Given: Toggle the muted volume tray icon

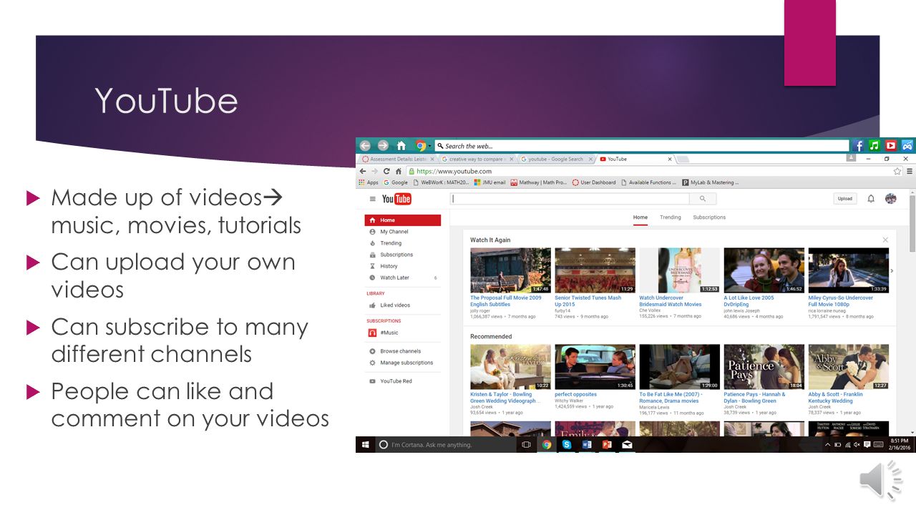Looking at the screenshot, I should (x=858, y=445).
